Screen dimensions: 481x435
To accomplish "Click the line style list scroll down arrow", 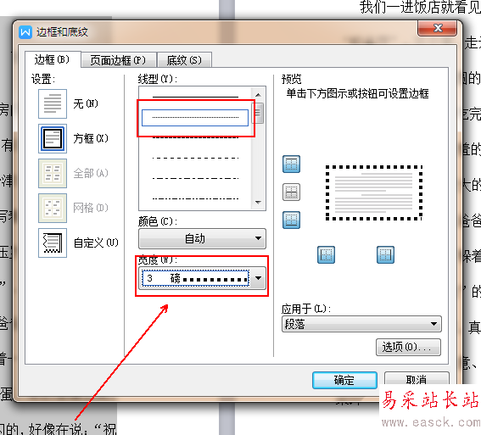I will 258,203.
